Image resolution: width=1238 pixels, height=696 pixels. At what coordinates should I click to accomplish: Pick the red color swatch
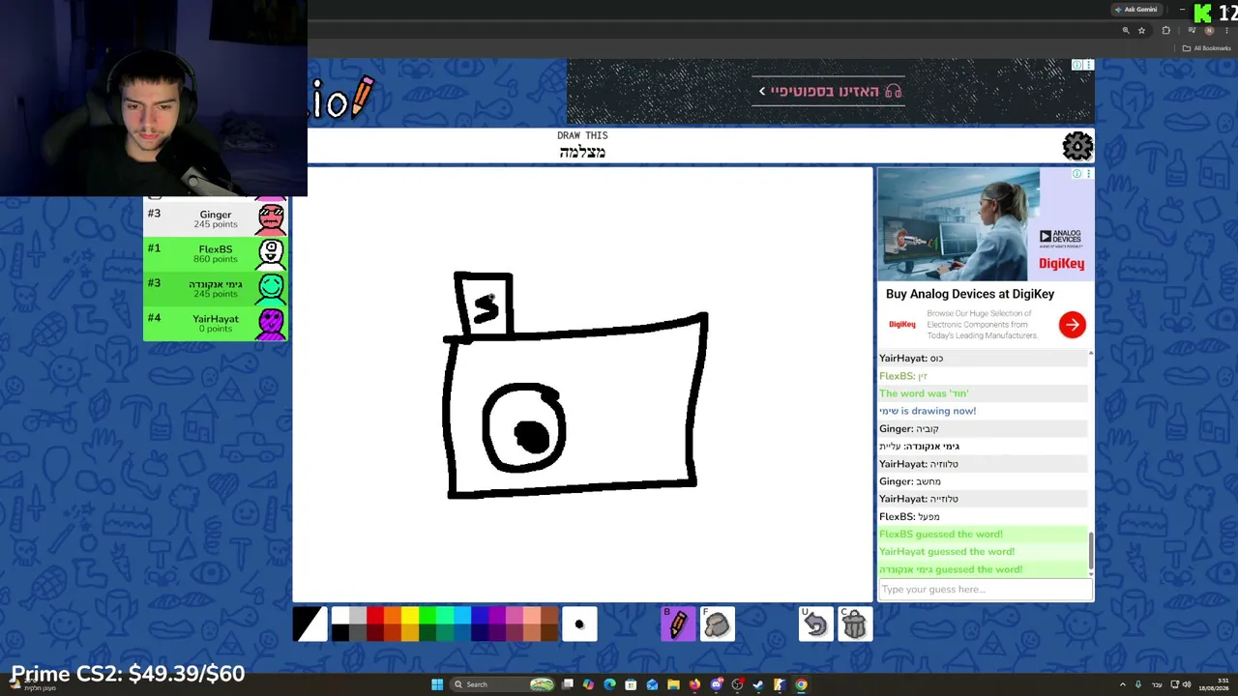(x=375, y=616)
